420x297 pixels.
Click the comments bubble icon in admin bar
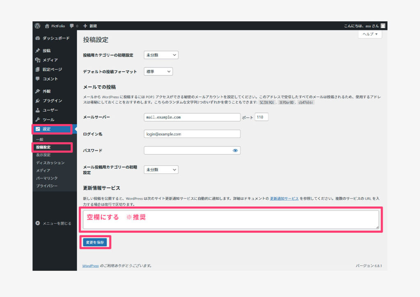point(72,26)
